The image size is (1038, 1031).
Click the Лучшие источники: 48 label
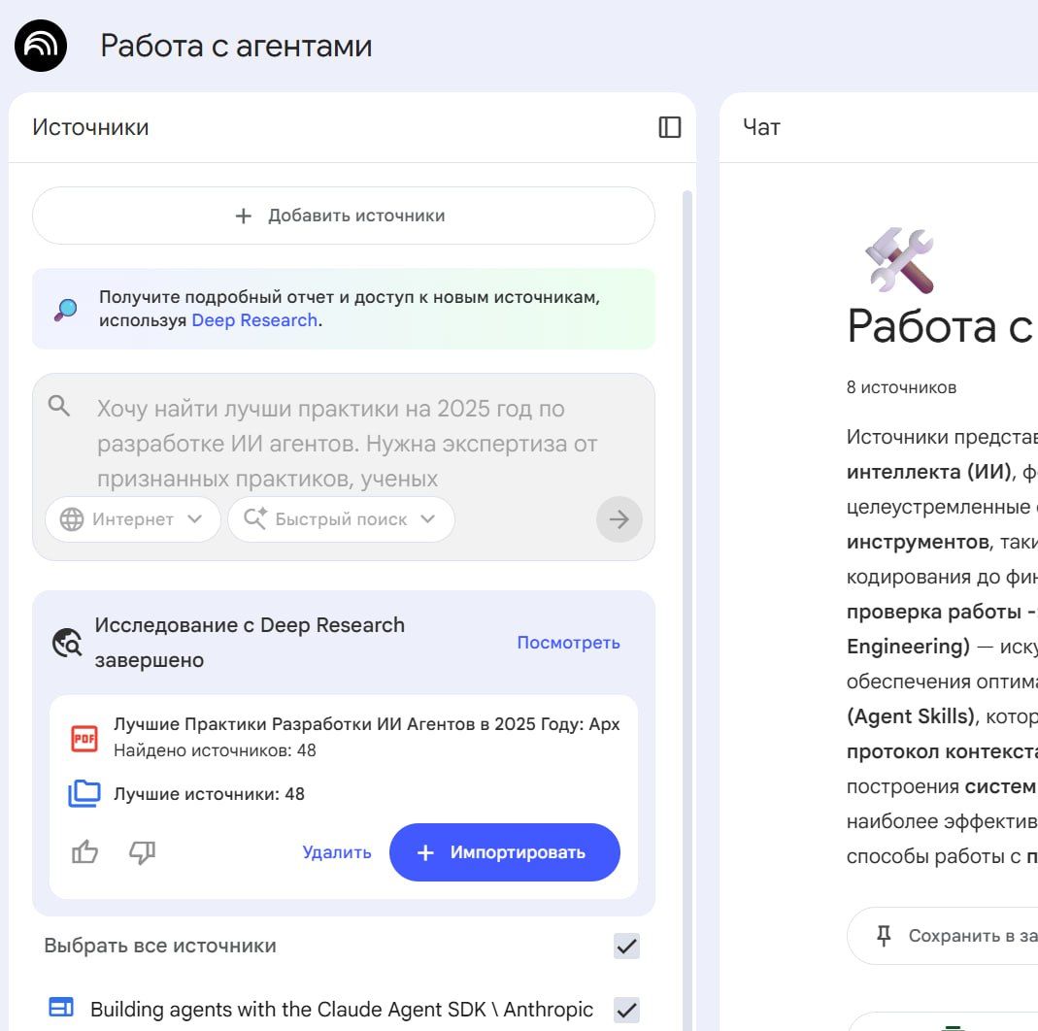coord(209,794)
